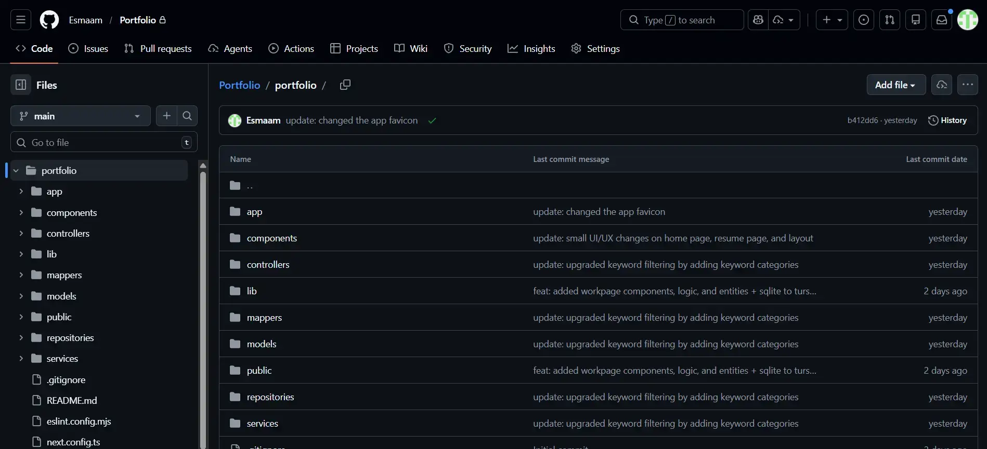Screen dimensions: 987x449
Task: Open the controllers folder in file list
Action: (x=268, y=265)
